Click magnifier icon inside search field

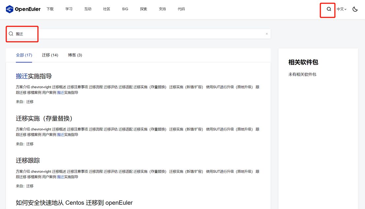click(11, 34)
